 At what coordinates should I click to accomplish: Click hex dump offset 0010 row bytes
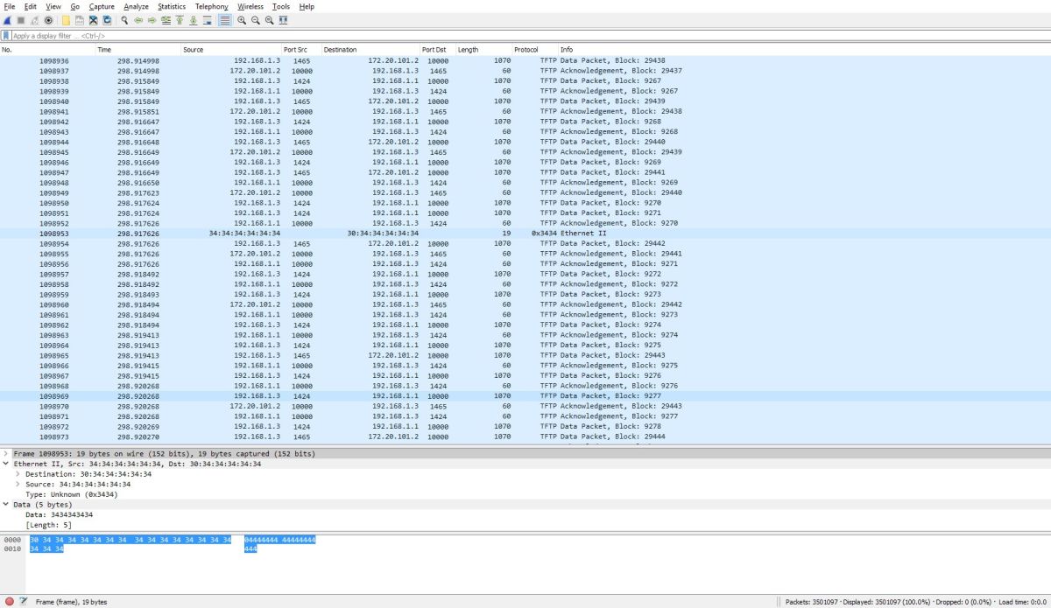(x=46, y=549)
